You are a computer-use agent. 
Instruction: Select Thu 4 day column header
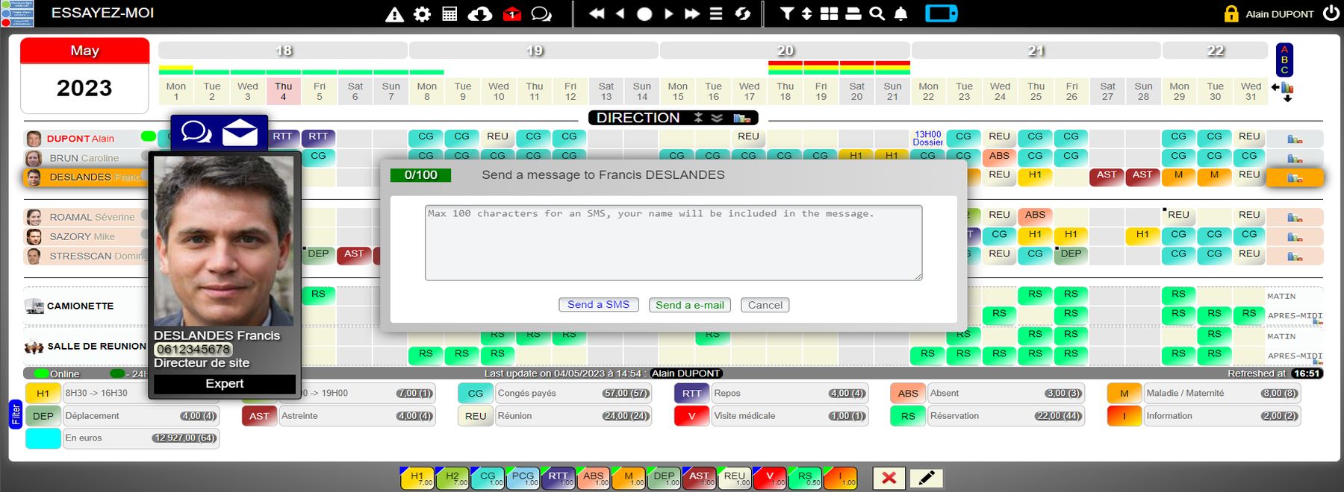point(283,92)
